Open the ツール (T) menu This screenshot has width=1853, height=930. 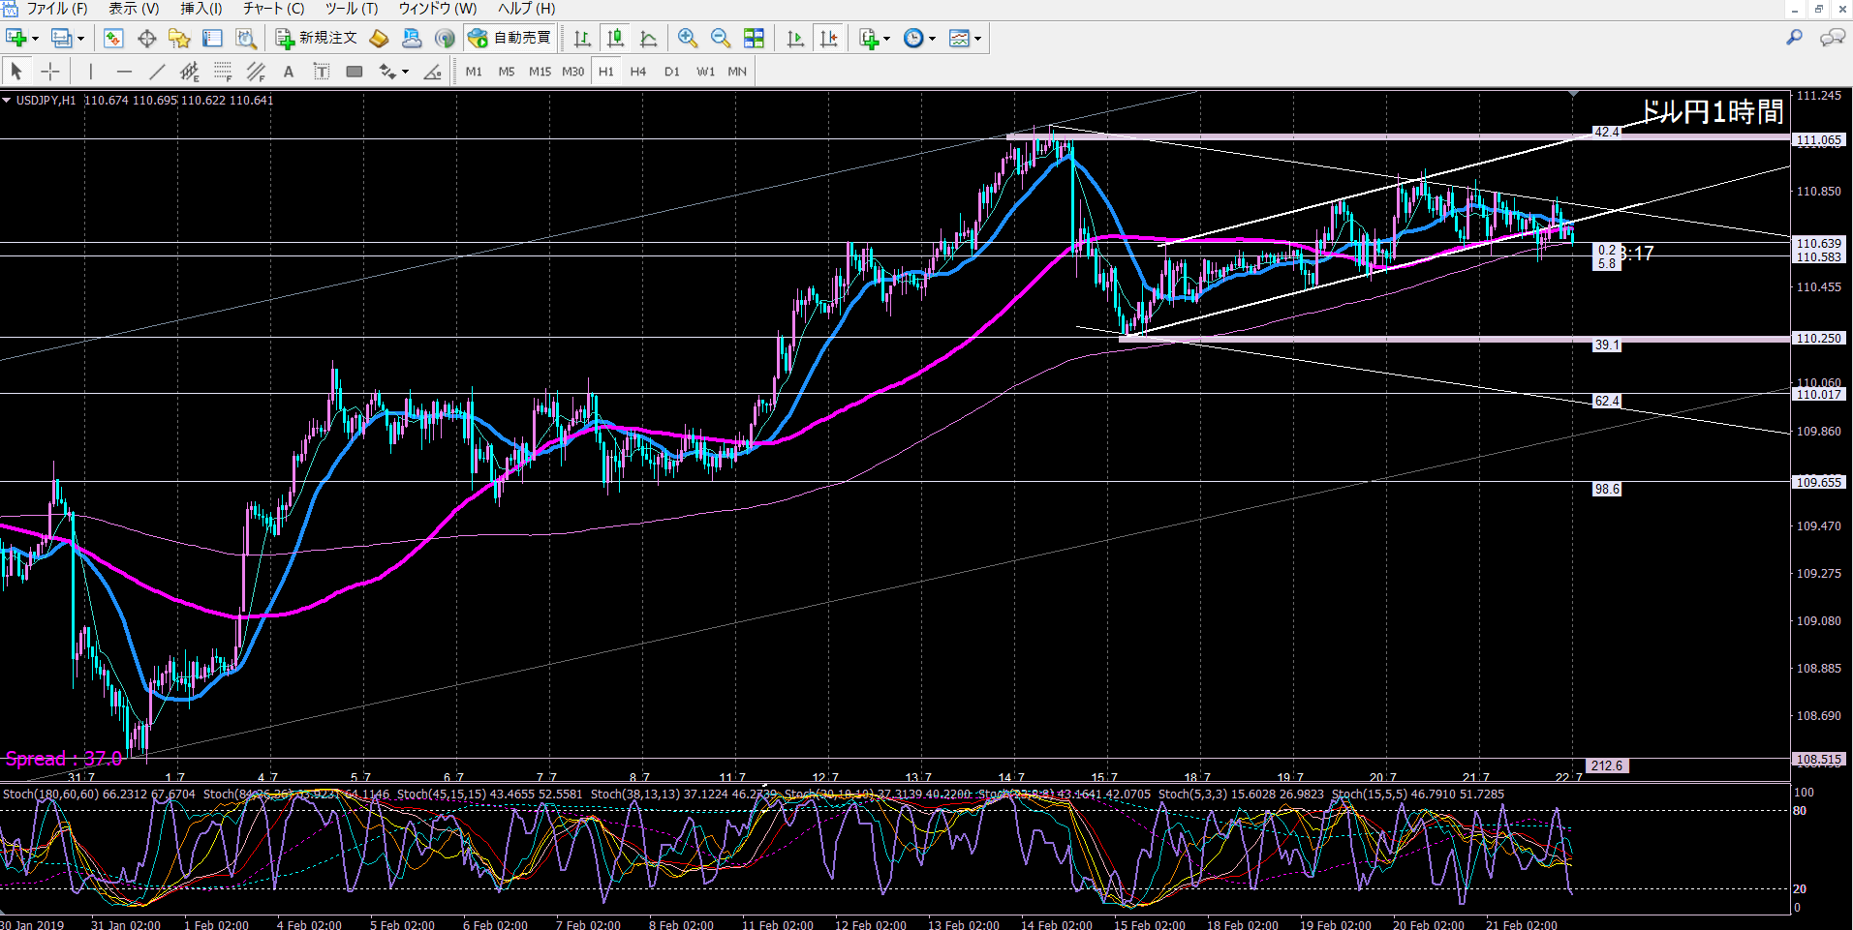click(352, 9)
